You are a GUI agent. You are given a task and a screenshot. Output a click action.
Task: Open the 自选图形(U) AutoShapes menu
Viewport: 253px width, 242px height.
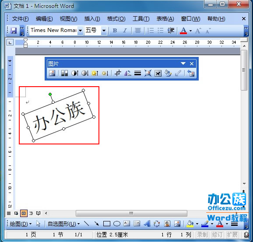tap(64, 224)
